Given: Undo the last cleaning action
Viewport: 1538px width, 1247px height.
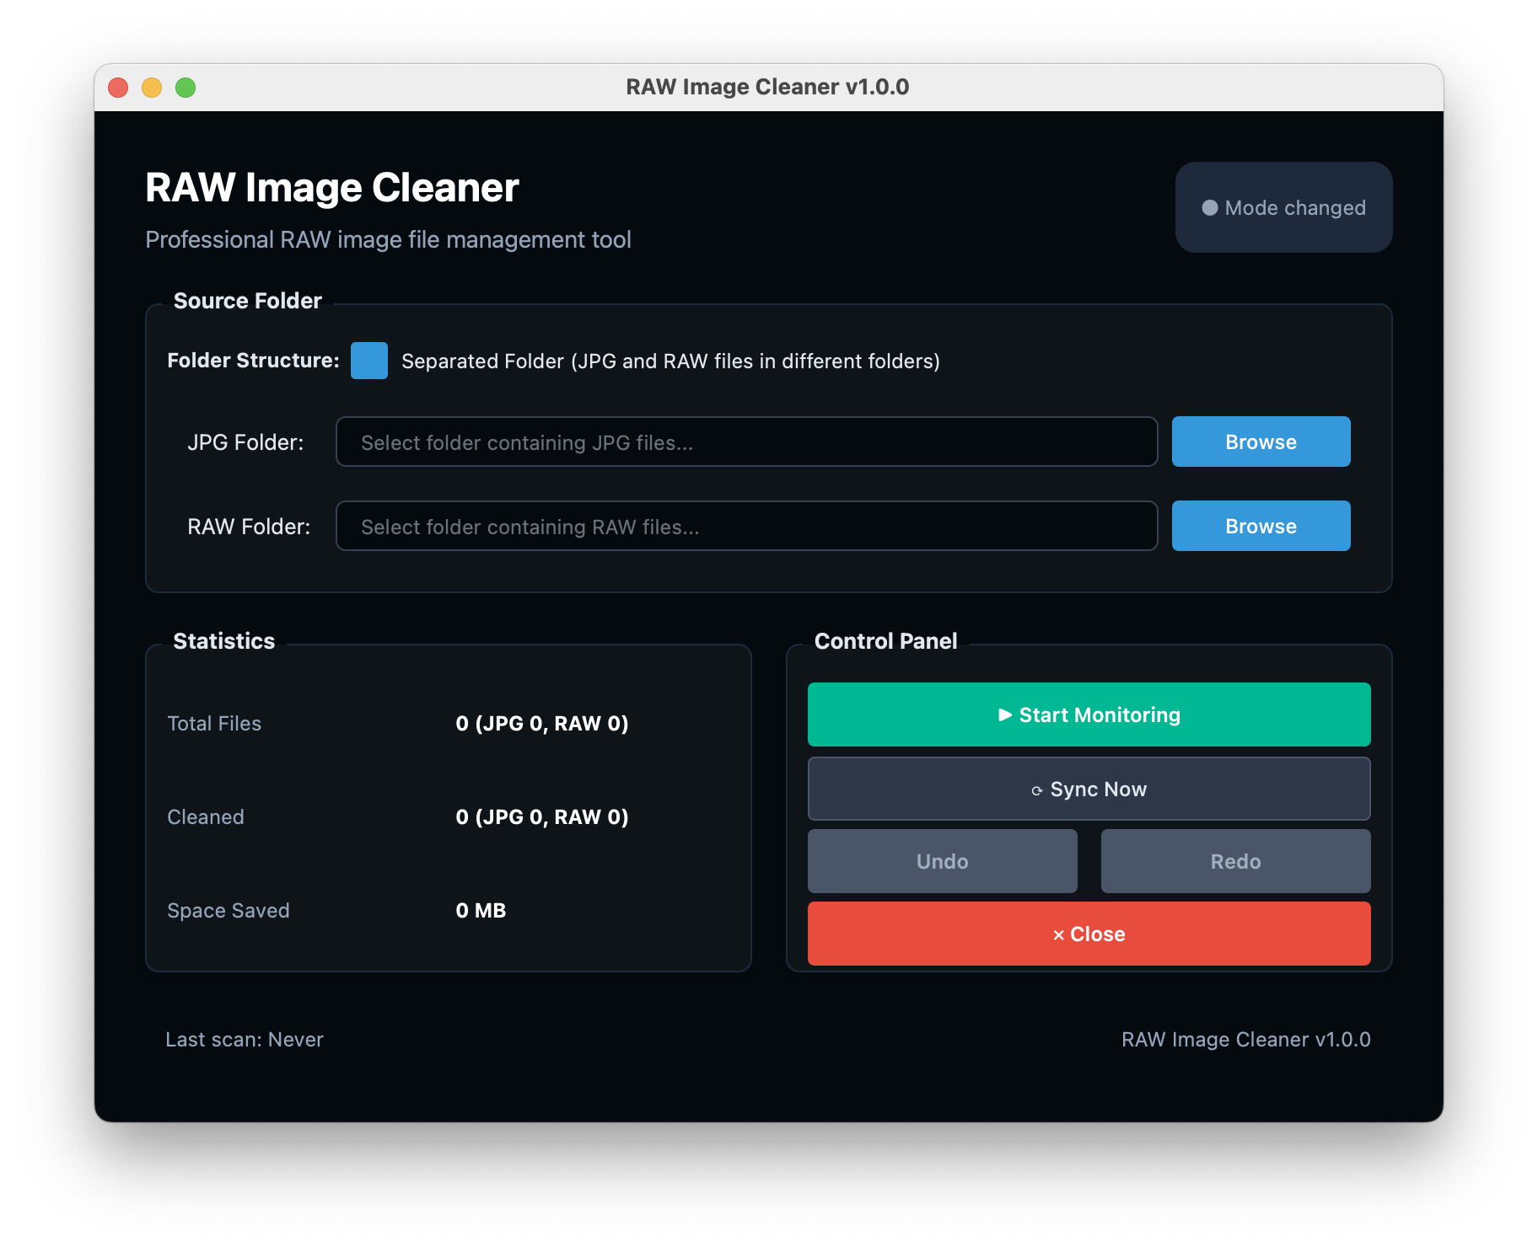Looking at the screenshot, I should [942, 861].
